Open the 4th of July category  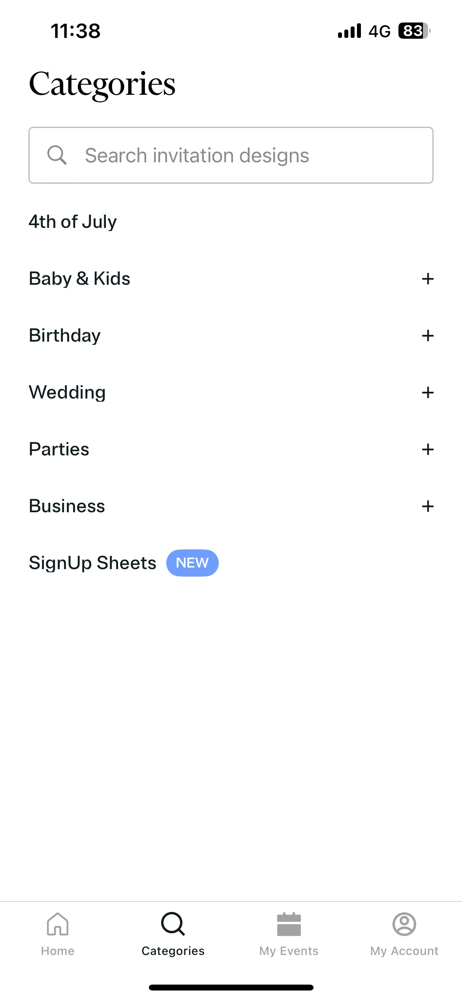73,222
